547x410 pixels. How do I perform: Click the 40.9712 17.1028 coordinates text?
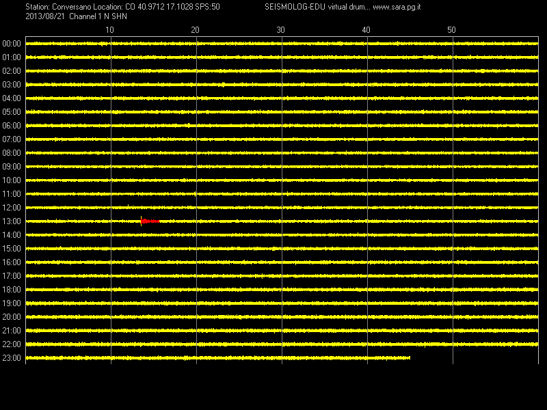(165, 7)
